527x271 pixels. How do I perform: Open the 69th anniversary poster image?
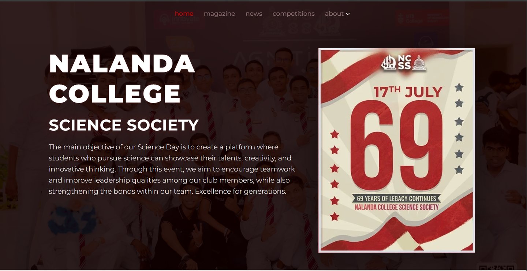pos(396,150)
